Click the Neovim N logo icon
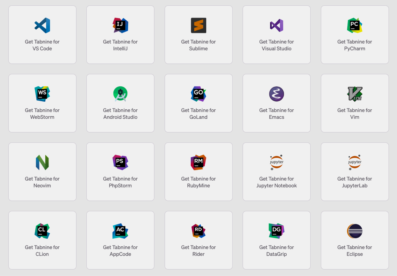Image resolution: width=397 pixels, height=276 pixels. pyautogui.click(x=42, y=162)
